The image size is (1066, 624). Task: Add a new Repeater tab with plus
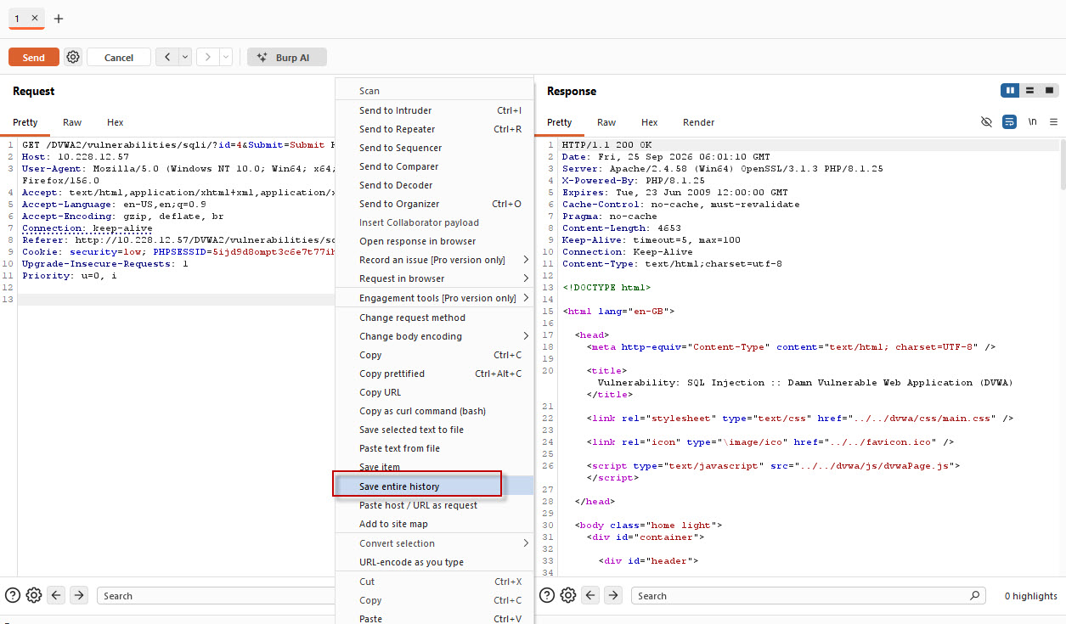pyautogui.click(x=59, y=18)
